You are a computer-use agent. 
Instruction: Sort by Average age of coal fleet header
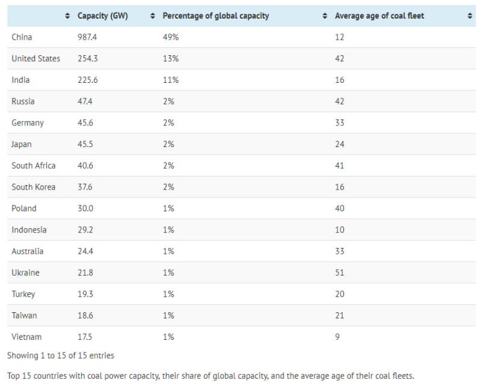click(379, 16)
